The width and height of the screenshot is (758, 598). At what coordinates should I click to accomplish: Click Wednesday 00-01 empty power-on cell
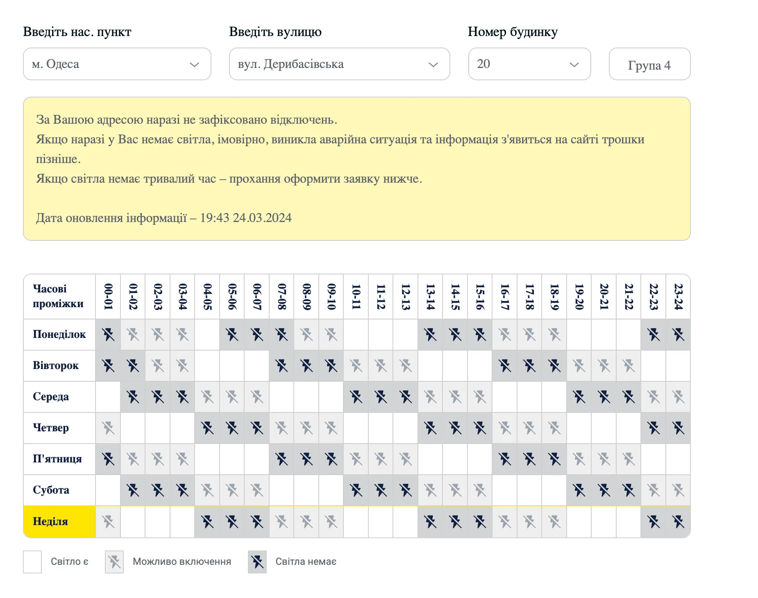click(108, 397)
